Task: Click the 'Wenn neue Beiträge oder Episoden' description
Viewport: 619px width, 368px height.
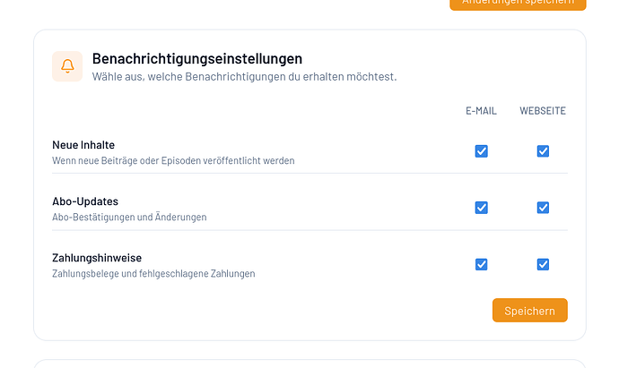Action: [173, 161]
